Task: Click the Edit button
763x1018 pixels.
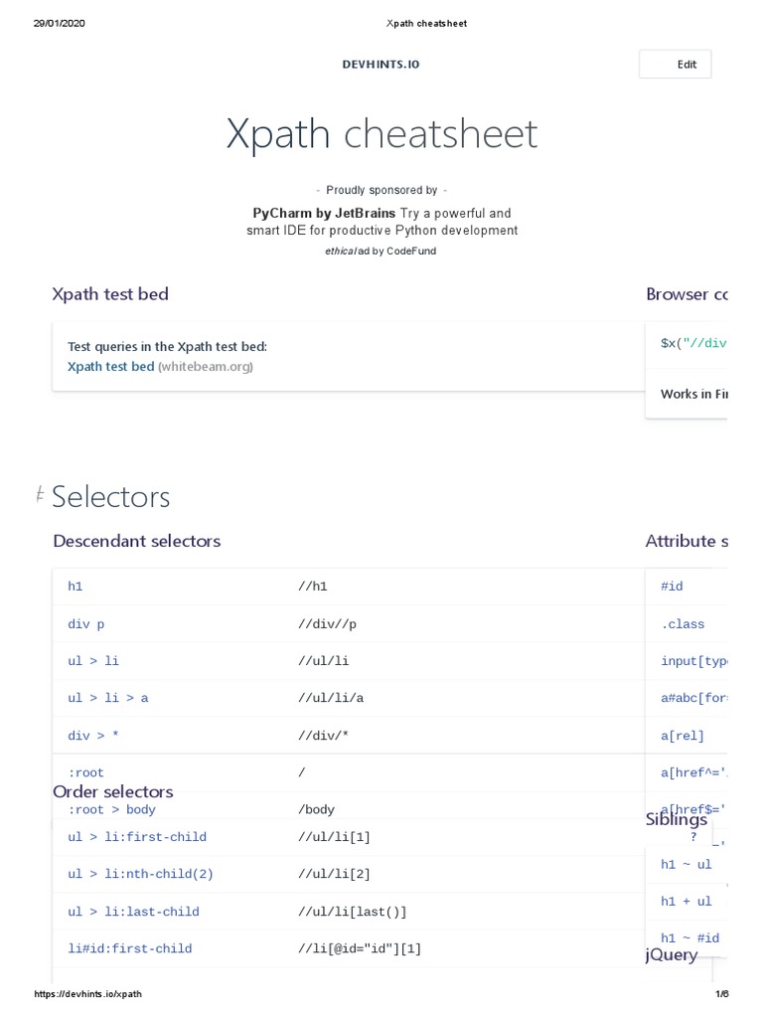Action: tap(676, 65)
